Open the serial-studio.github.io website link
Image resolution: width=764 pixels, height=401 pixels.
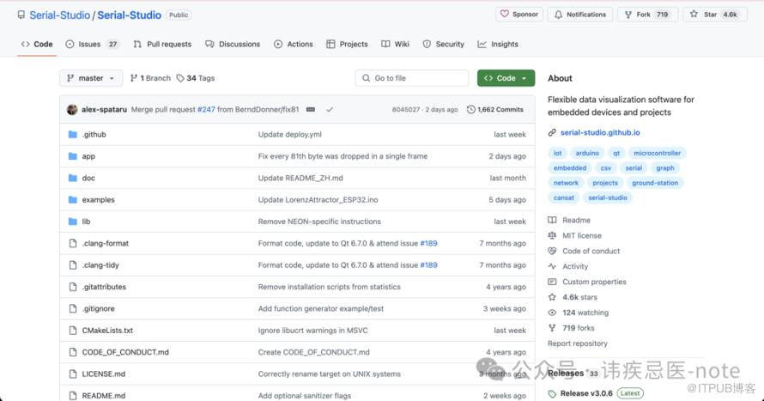click(600, 133)
